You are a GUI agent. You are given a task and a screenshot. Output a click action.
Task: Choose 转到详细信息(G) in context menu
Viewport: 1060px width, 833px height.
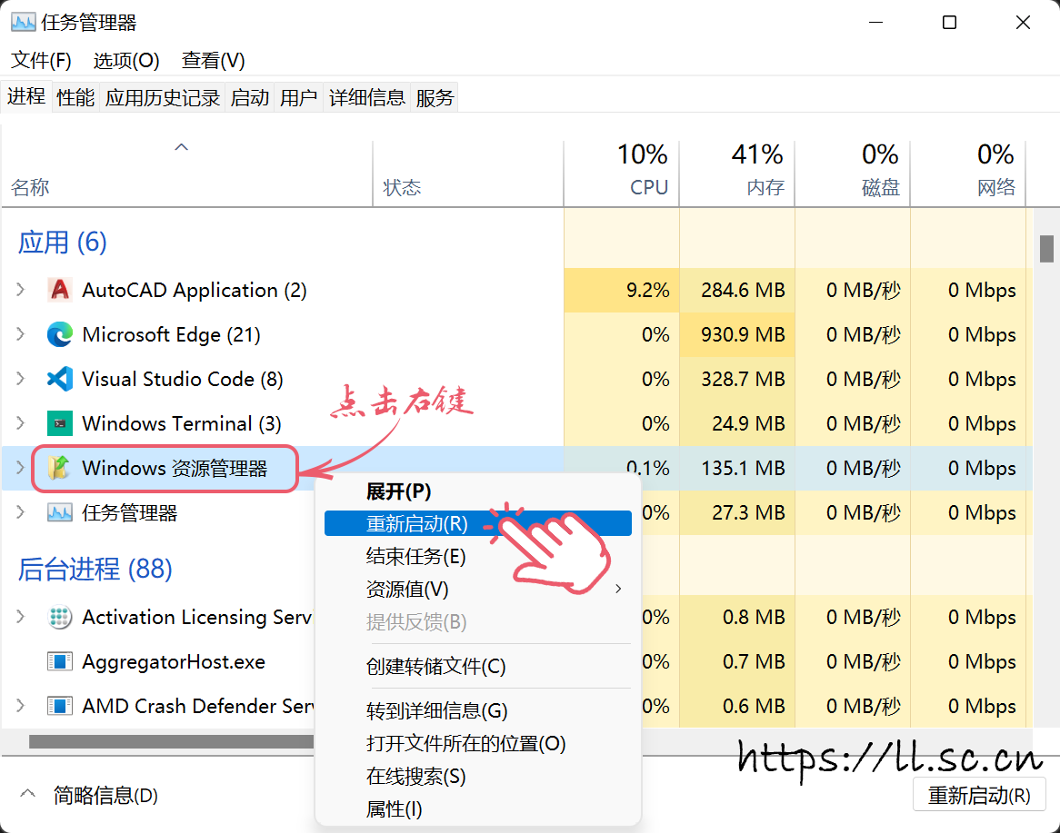click(478, 710)
